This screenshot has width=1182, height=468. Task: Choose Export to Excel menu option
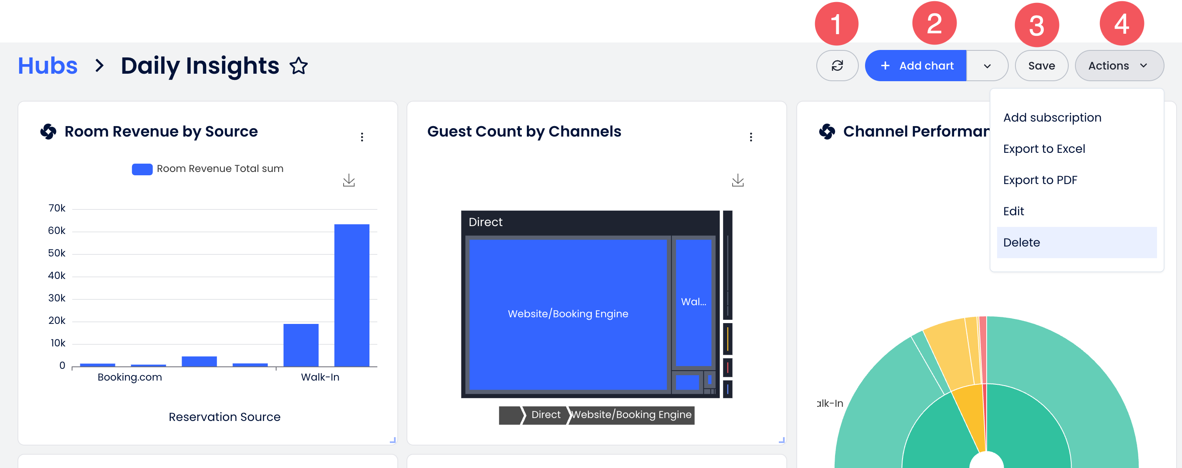coord(1044,149)
